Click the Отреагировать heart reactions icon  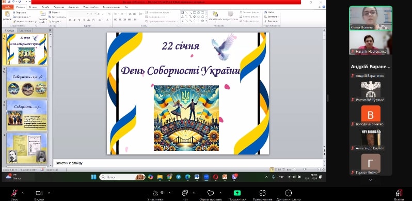pyautogui.click(x=210, y=193)
